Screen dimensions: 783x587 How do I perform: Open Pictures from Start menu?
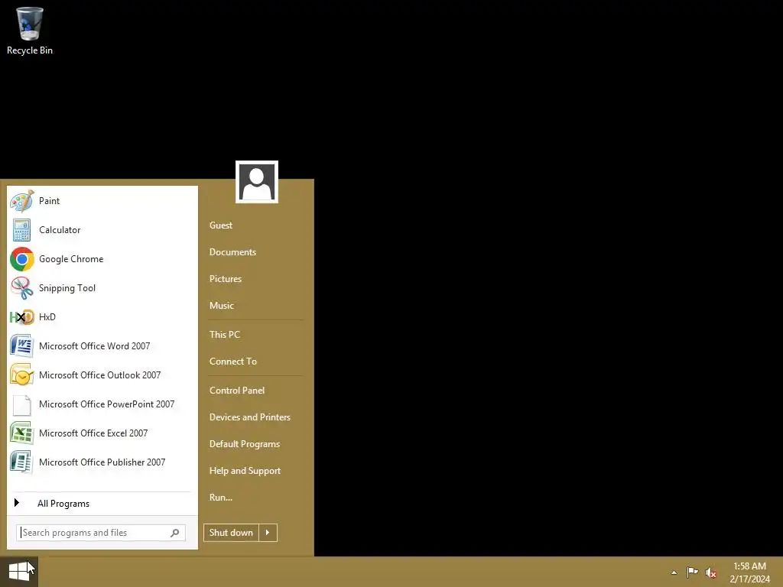pos(226,279)
